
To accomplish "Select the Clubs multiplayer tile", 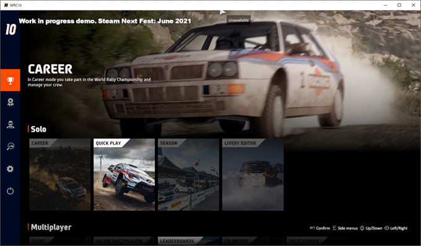I will (x=60, y=241).
